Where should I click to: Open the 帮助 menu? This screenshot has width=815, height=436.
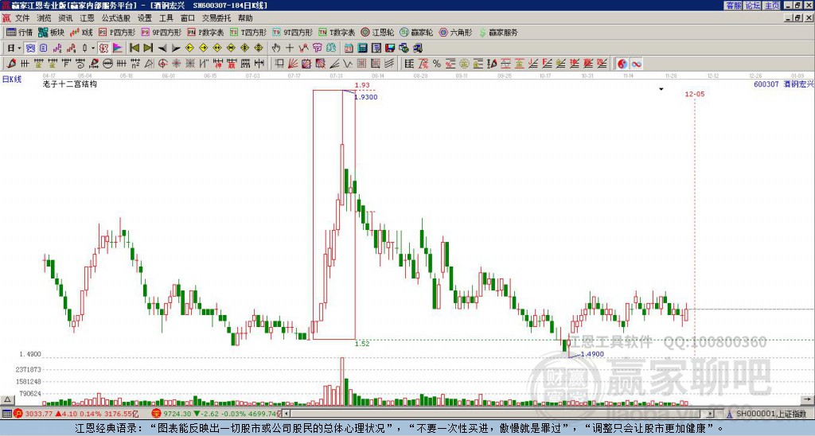[x=245, y=18]
